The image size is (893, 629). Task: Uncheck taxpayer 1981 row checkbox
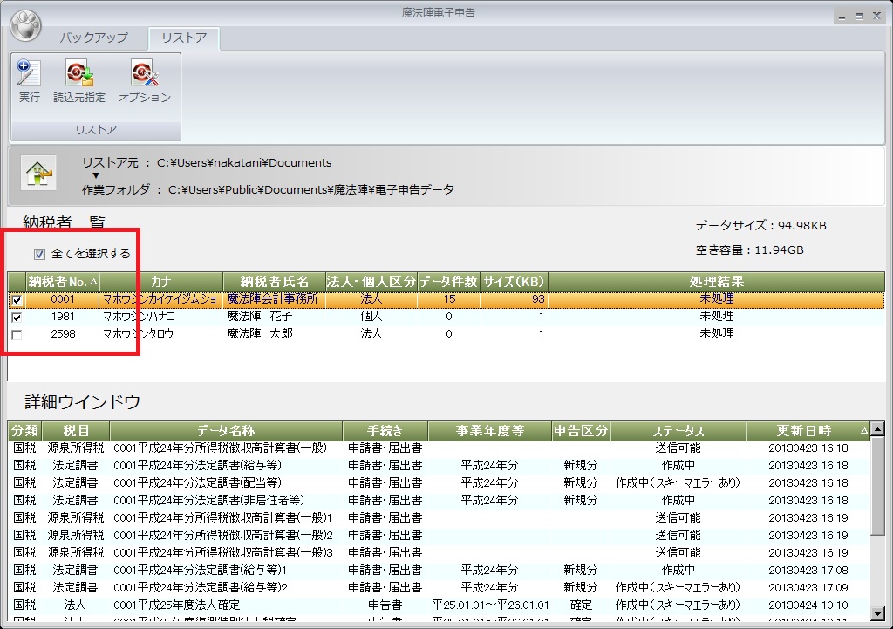17,317
